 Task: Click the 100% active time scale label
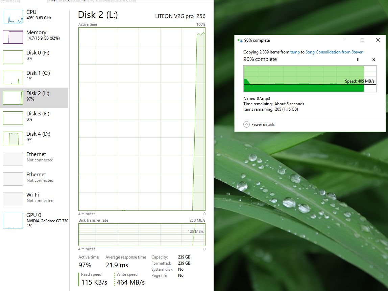coord(201,24)
